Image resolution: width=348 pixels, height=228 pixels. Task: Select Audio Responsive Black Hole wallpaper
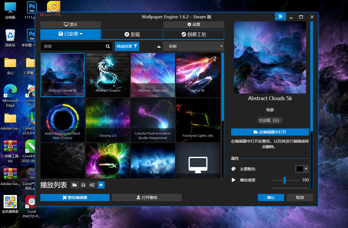click(63, 120)
